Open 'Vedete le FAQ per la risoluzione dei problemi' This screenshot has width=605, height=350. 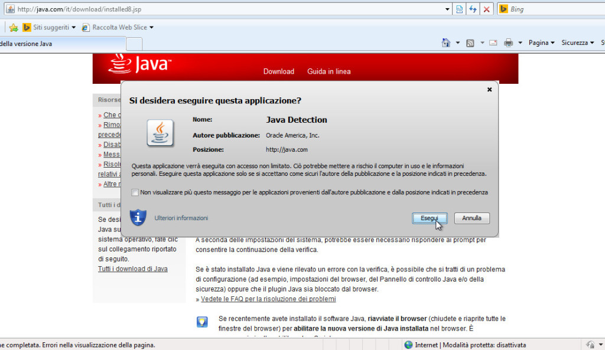click(268, 299)
